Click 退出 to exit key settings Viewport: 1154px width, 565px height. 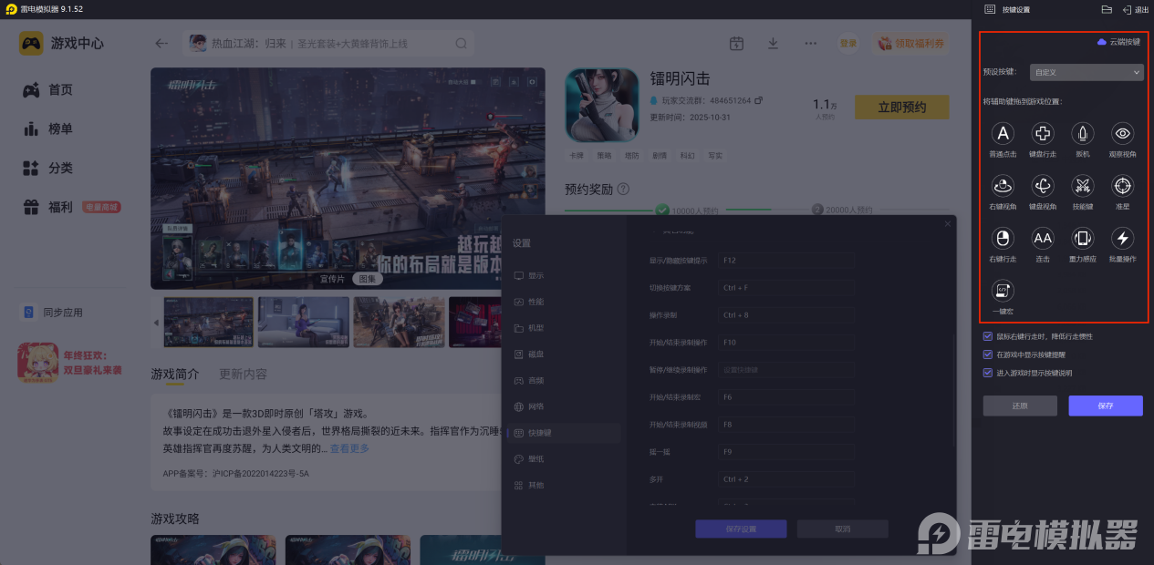click(x=1136, y=9)
